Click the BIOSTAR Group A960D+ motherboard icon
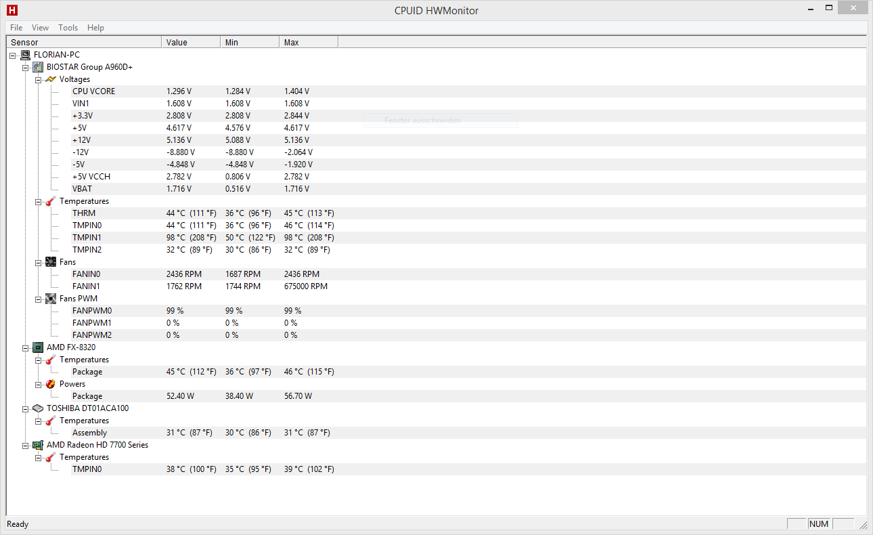This screenshot has width=873, height=535. (38, 67)
